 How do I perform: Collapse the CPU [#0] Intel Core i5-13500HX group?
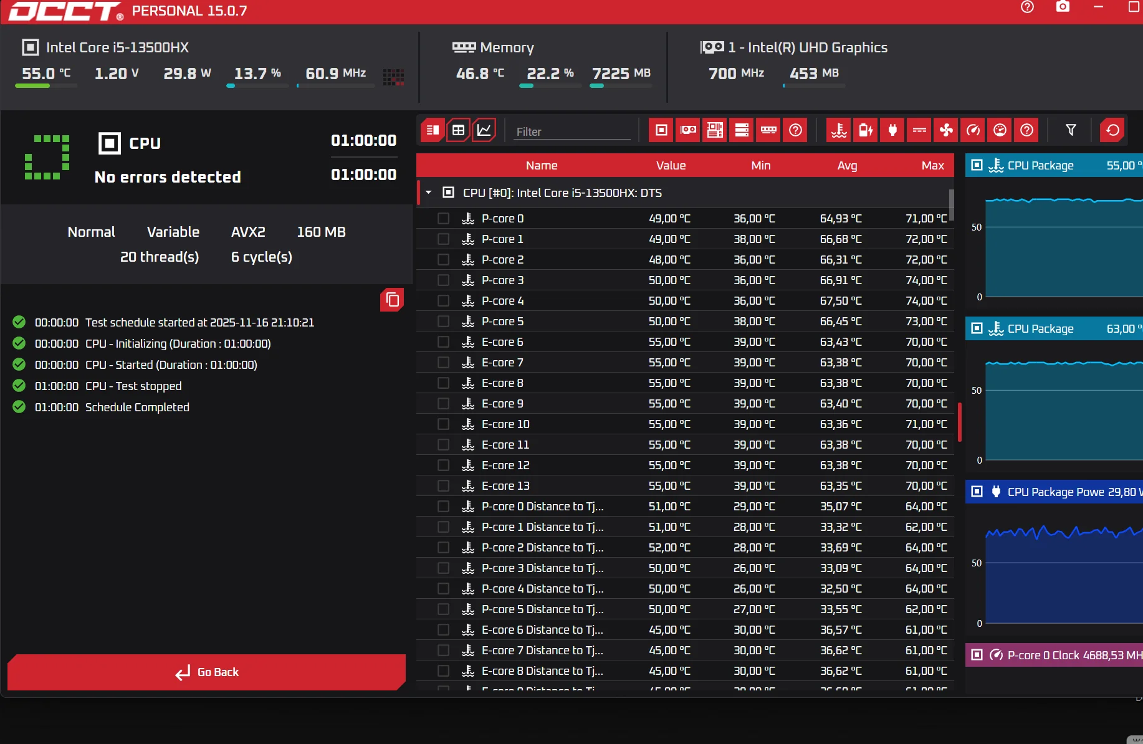(428, 193)
